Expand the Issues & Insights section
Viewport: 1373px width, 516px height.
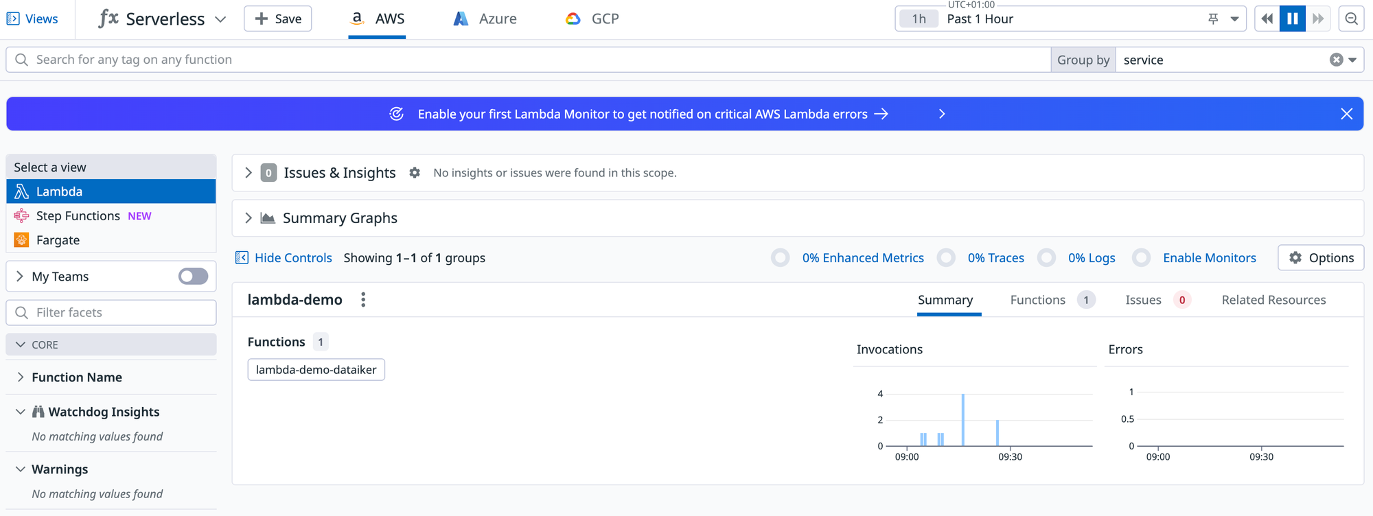click(x=249, y=173)
